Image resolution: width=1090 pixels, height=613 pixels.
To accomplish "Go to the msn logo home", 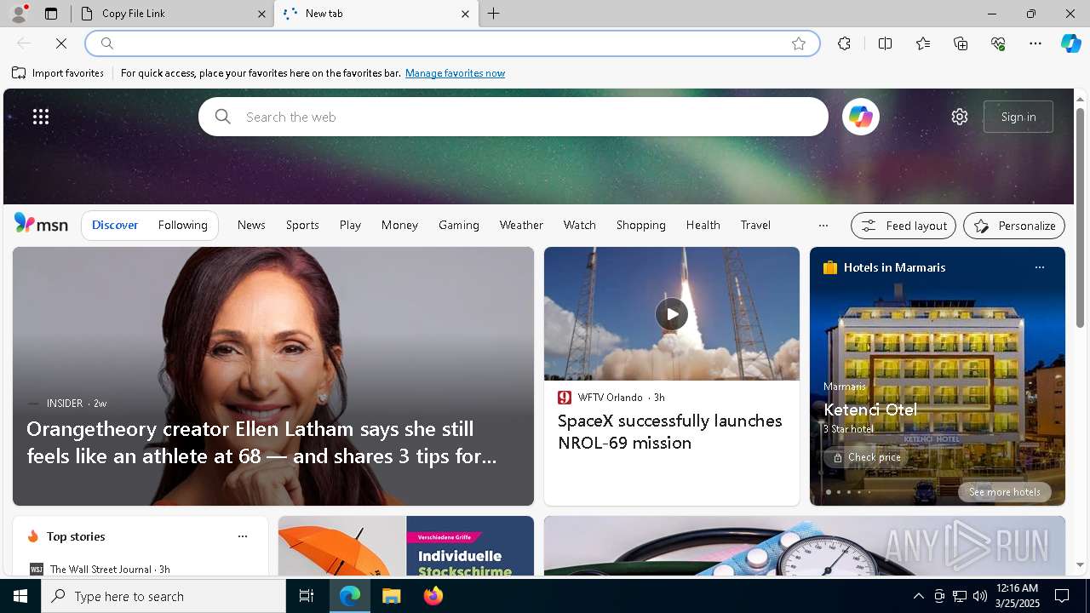I will click(41, 224).
